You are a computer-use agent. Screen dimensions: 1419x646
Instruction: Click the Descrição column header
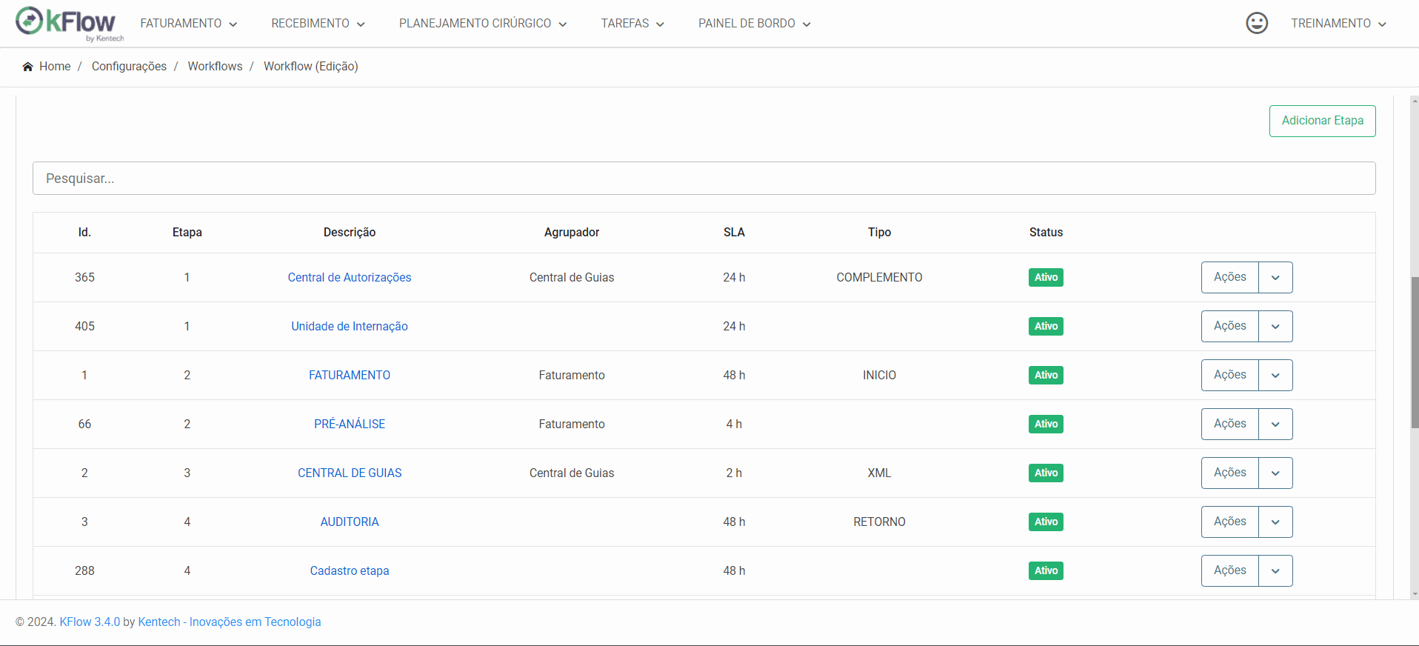pos(350,233)
